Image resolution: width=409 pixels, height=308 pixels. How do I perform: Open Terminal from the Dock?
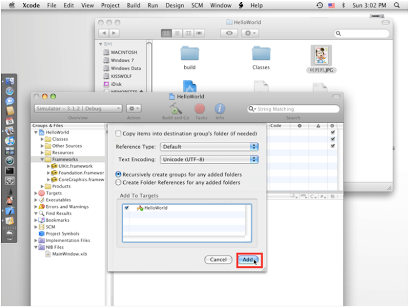(x=10, y=171)
